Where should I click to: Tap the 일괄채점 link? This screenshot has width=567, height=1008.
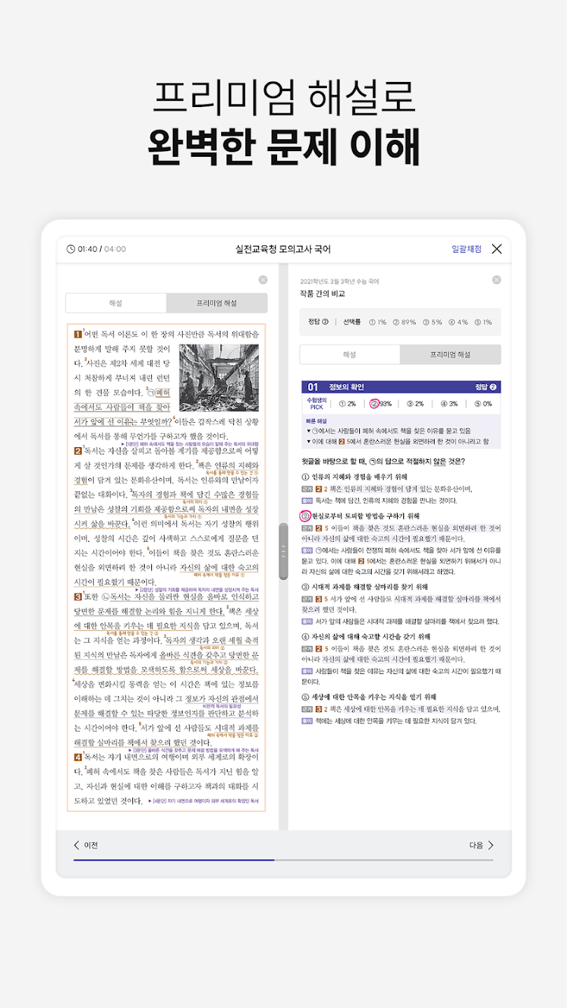pos(466,248)
